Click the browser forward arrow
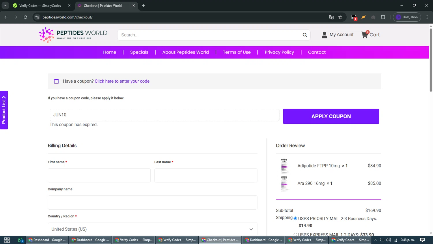Viewport: 433px width, 244px height. tap(16, 17)
